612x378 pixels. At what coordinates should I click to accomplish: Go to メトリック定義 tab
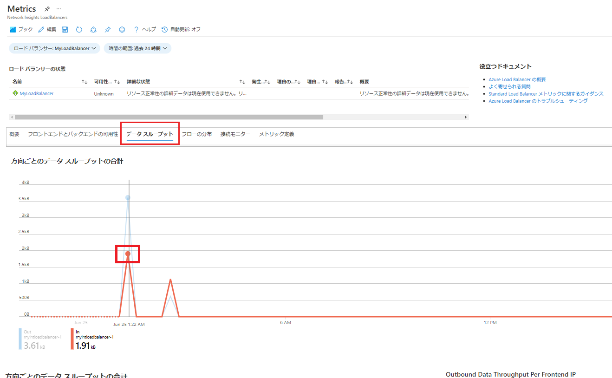(276, 134)
